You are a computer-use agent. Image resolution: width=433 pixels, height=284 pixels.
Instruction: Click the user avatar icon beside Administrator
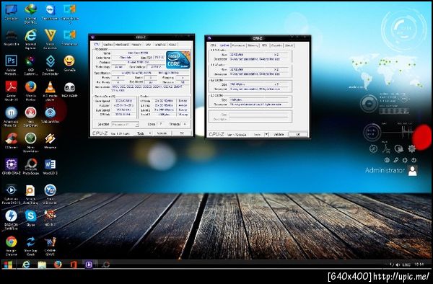pos(413,171)
